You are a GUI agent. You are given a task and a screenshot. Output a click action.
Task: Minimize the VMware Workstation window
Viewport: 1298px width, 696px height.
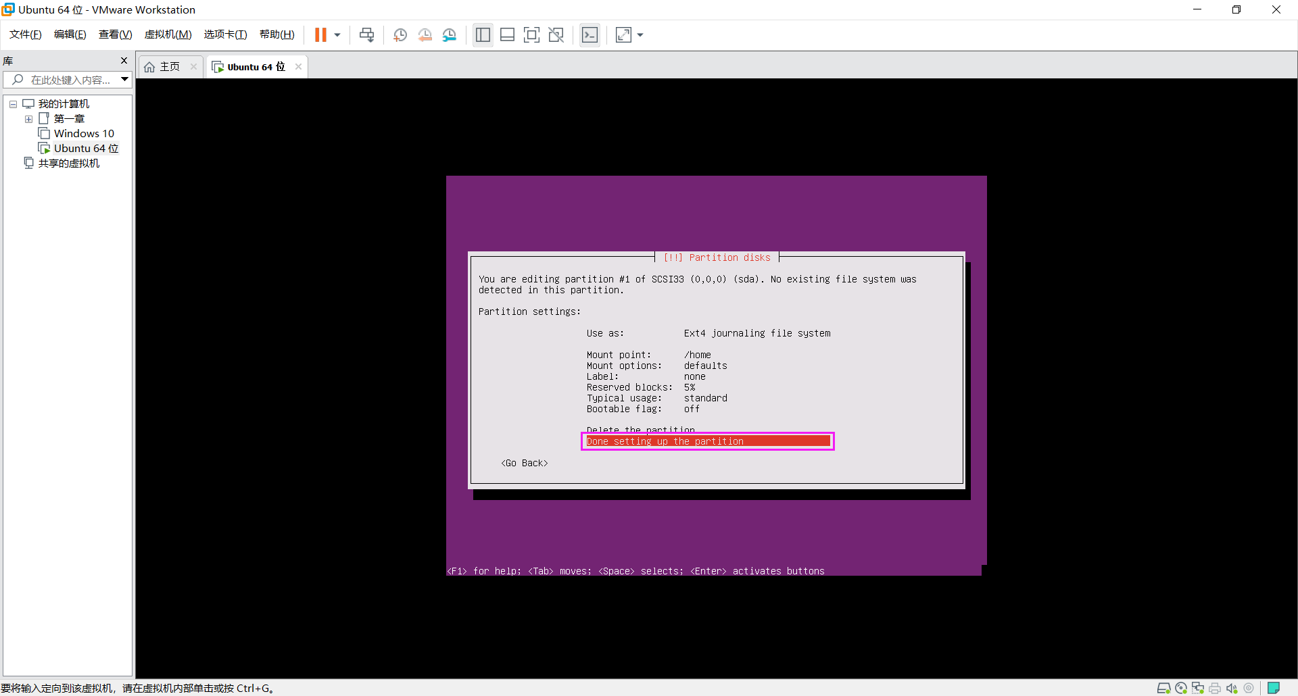(x=1197, y=9)
